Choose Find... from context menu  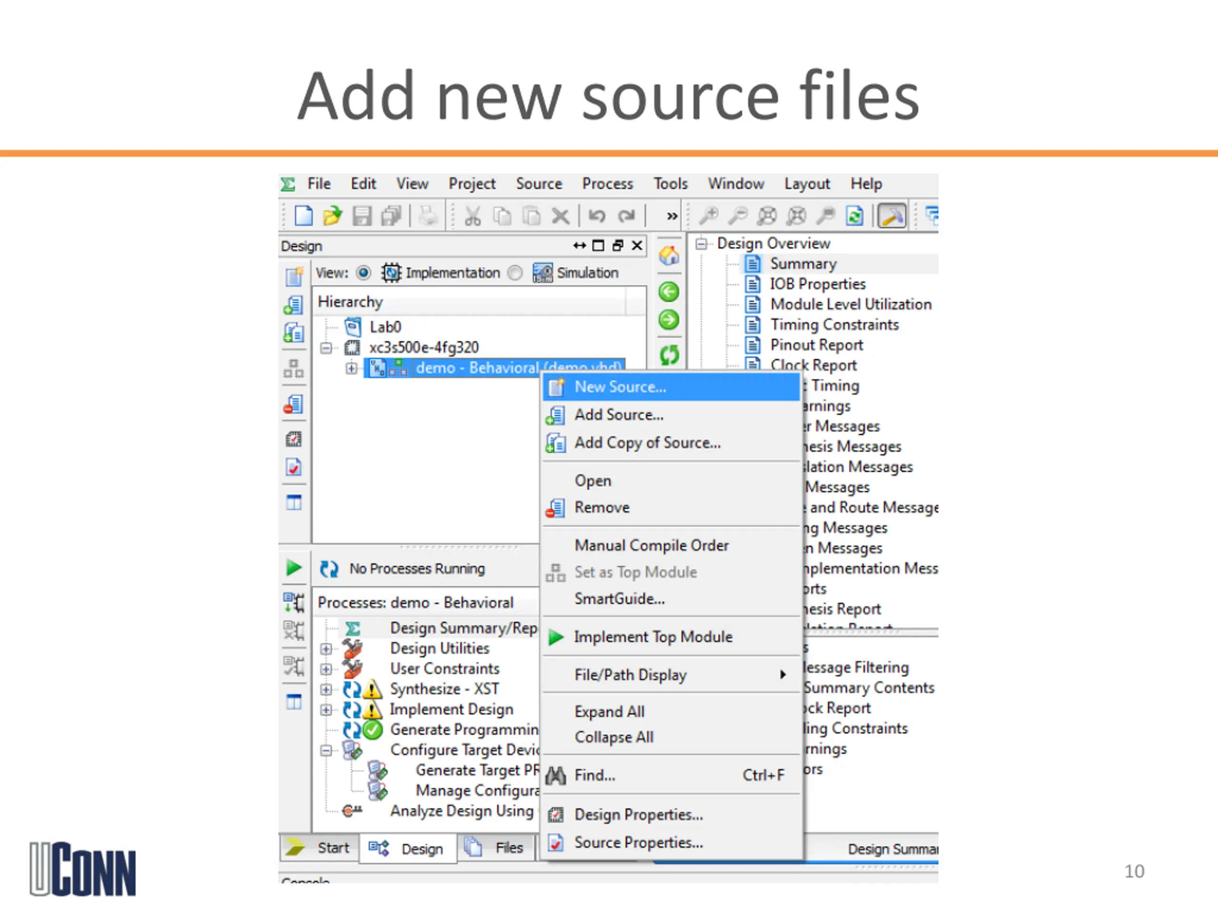[x=671, y=776]
